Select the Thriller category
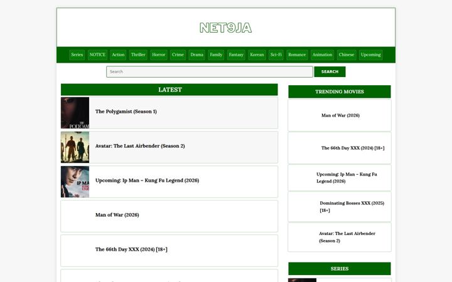 click(x=138, y=55)
